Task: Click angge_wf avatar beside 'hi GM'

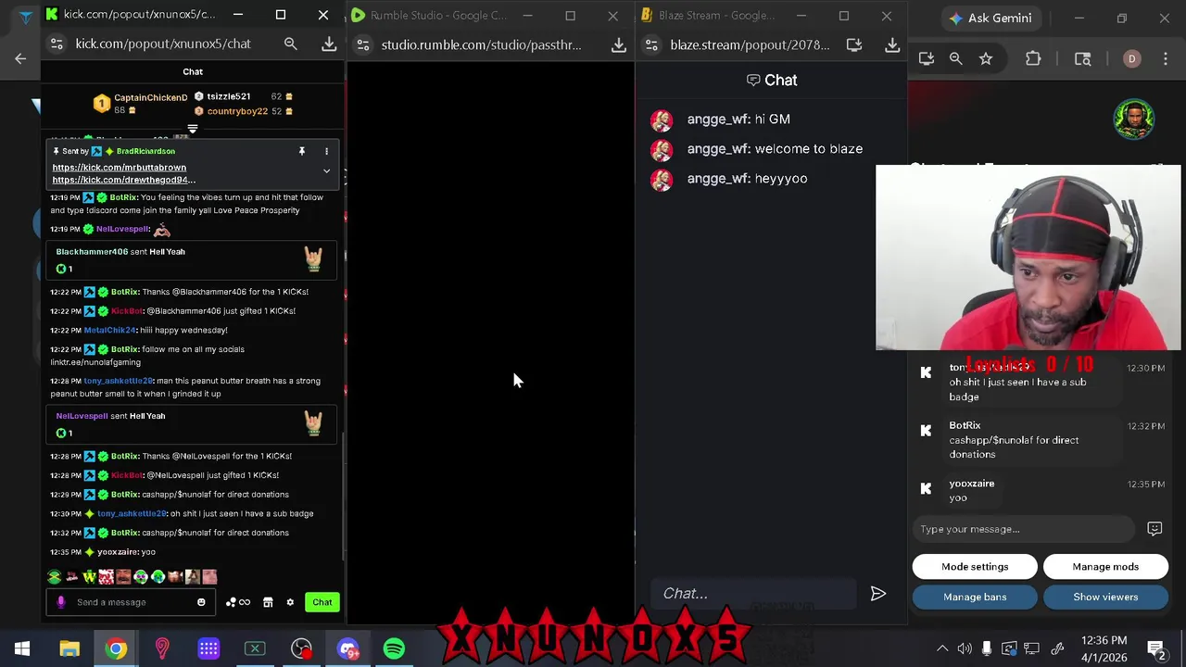Action: 662,120
